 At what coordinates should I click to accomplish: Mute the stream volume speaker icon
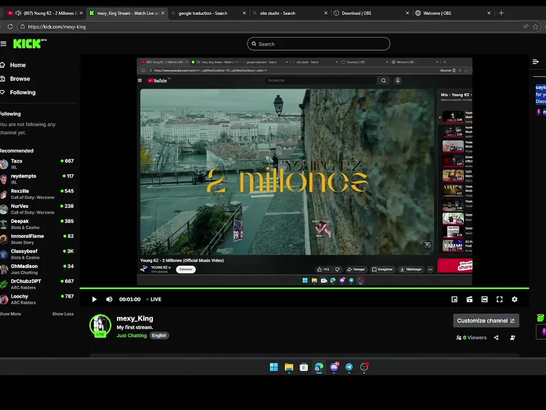click(x=110, y=299)
